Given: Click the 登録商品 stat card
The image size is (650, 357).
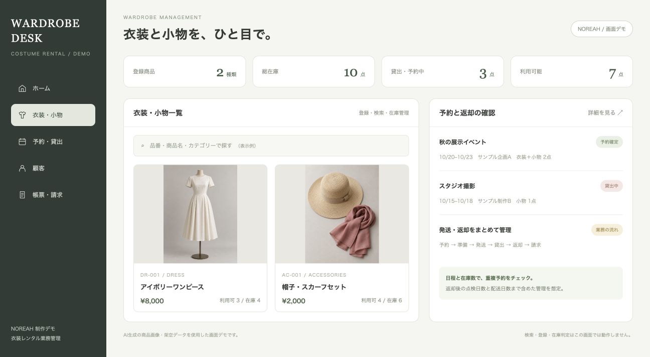Looking at the screenshot, I should (185, 72).
